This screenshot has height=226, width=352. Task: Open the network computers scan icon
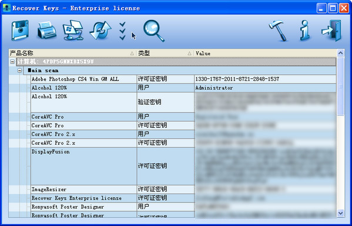(73, 30)
